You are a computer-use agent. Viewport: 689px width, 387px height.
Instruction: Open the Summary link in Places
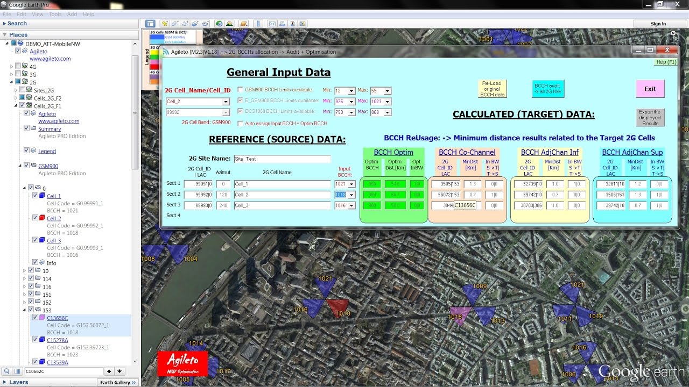tap(50, 129)
